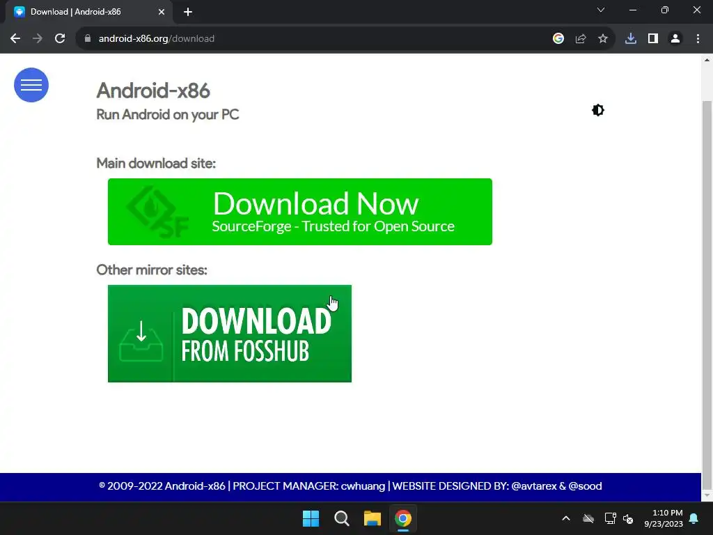Open Chrome three-dot menu
Viewport: 713px width, 535px height.
pos(698,39)
